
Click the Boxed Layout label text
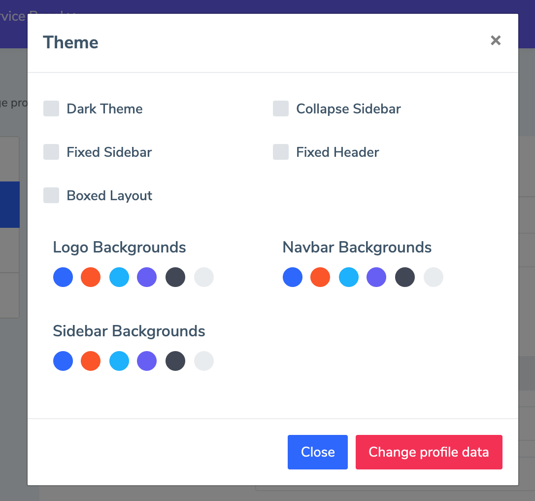tap(109, 196)
